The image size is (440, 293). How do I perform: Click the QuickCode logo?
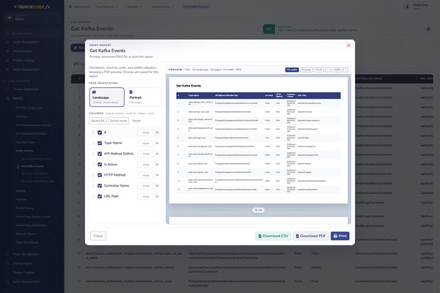click(32, 7)
